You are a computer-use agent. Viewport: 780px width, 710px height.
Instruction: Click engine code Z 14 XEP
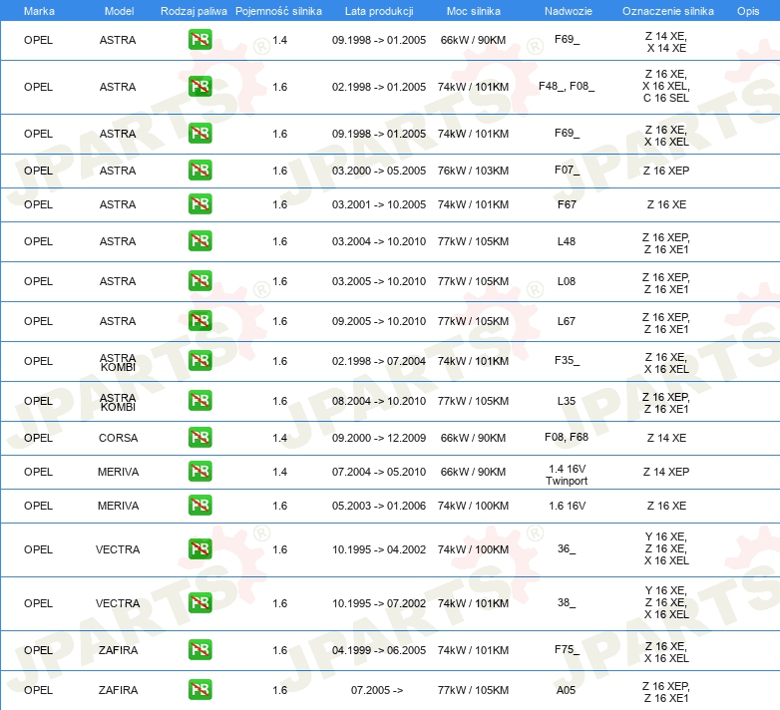pyautogui.click(x=666, y=472)
